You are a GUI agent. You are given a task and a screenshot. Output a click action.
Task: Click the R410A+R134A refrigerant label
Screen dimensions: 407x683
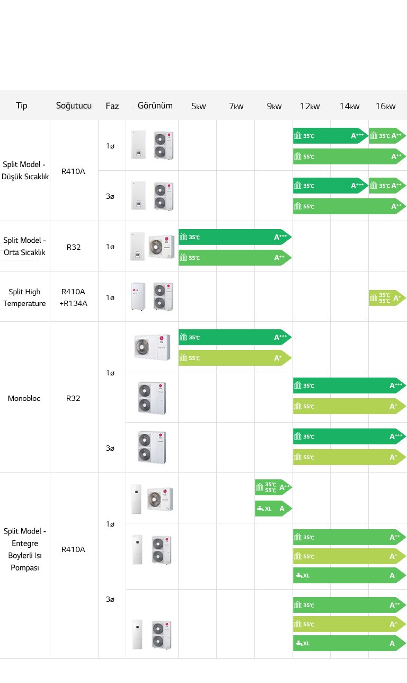coord(73,297)
